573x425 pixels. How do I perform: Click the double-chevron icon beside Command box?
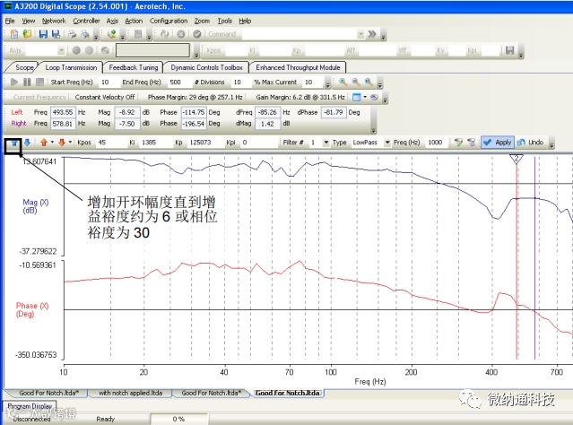372,34
